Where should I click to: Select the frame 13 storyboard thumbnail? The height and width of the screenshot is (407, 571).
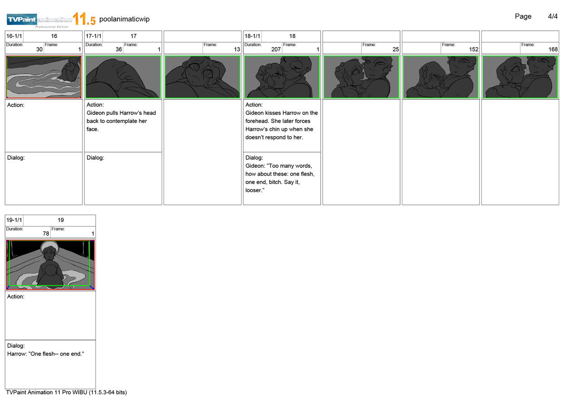point(203,77)
